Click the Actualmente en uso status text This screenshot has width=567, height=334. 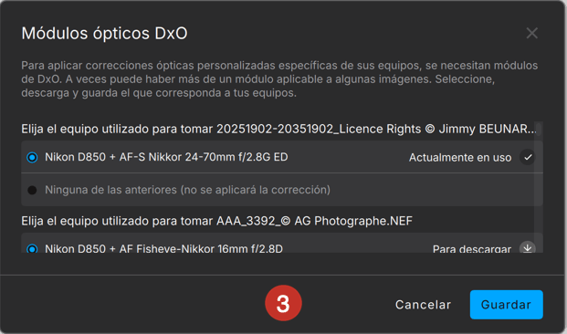[460, 158]
